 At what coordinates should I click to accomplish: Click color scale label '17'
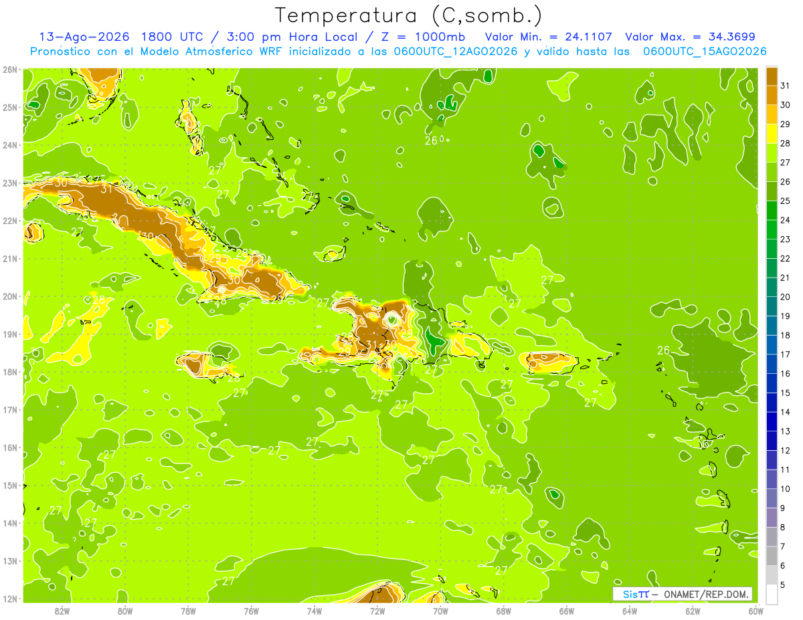tap(786, 354)
